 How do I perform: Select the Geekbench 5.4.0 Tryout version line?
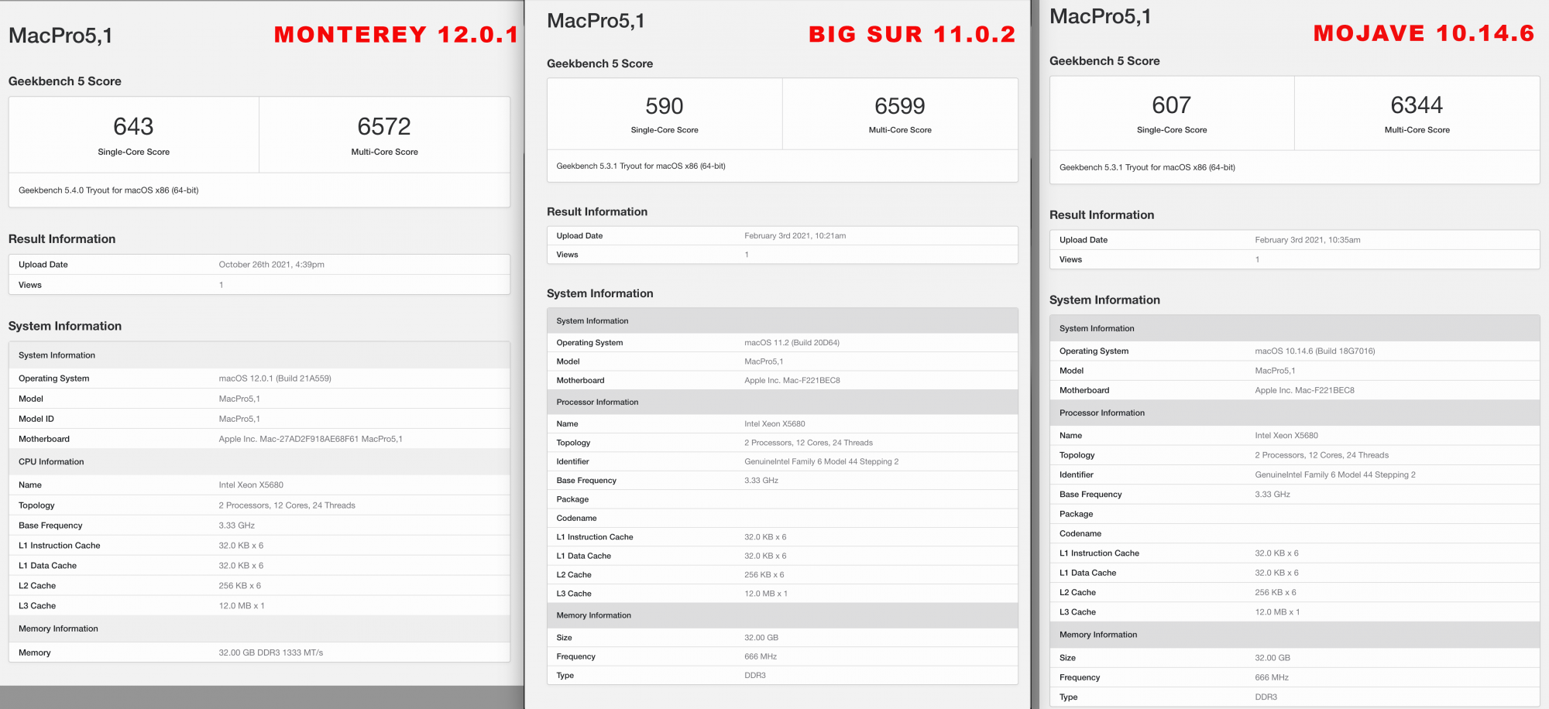(108, 190)
